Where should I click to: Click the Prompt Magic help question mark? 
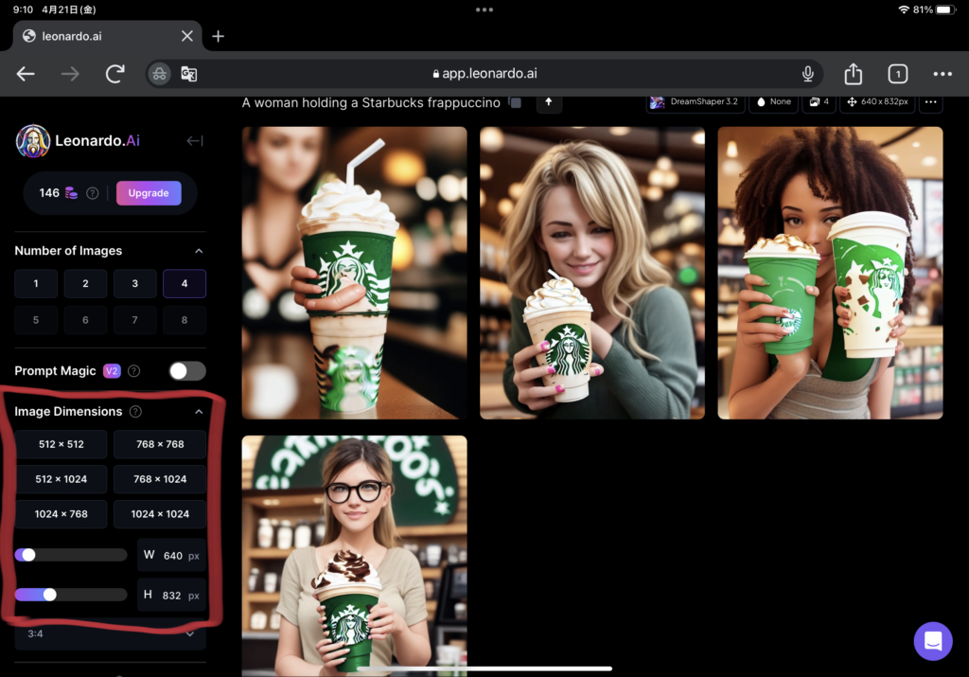click(x=134, y=371)
